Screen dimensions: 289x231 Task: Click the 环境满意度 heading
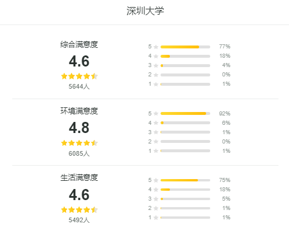[79, 111]
